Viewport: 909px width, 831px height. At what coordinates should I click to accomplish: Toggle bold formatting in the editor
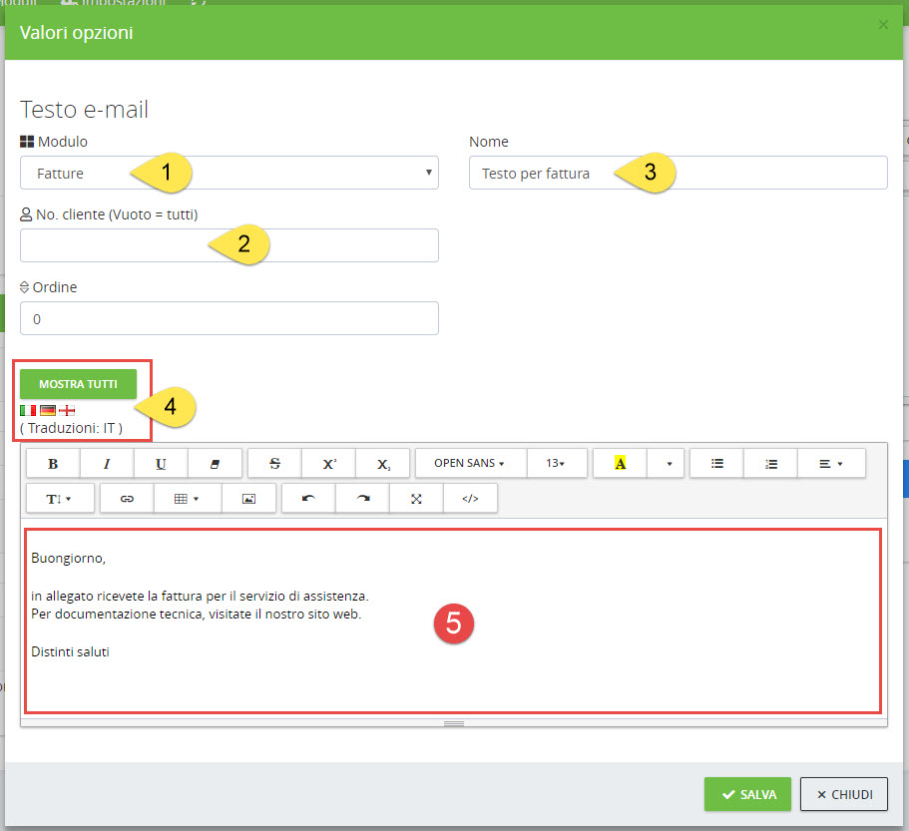click(x=53, y=464)
